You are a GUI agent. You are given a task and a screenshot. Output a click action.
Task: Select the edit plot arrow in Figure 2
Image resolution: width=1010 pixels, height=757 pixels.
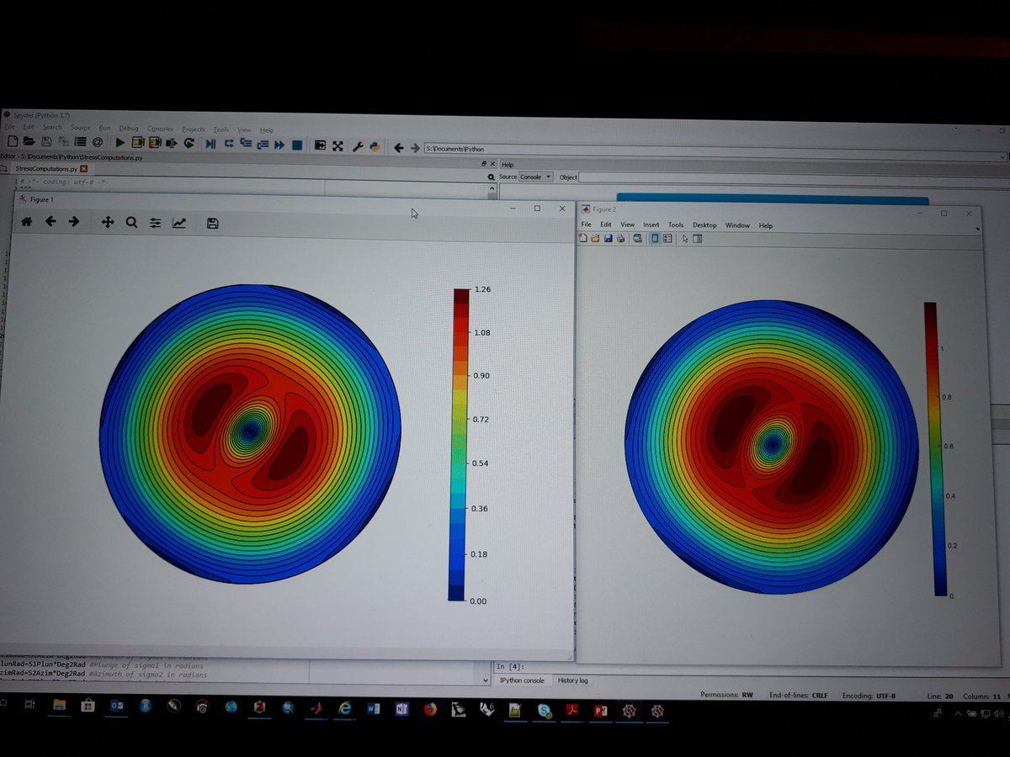(x=685, y=239)
